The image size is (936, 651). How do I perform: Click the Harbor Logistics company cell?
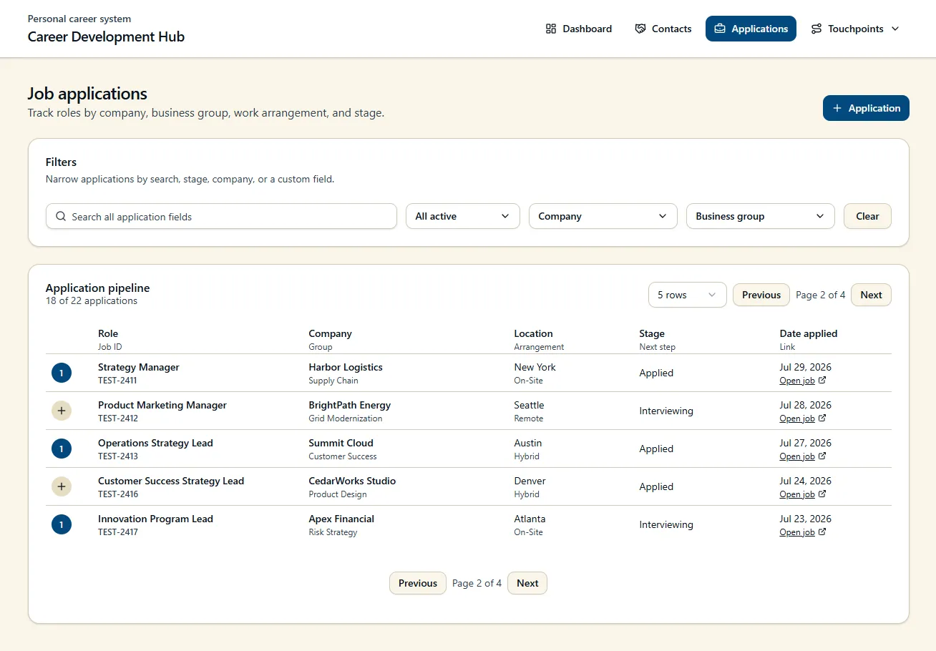346,367
